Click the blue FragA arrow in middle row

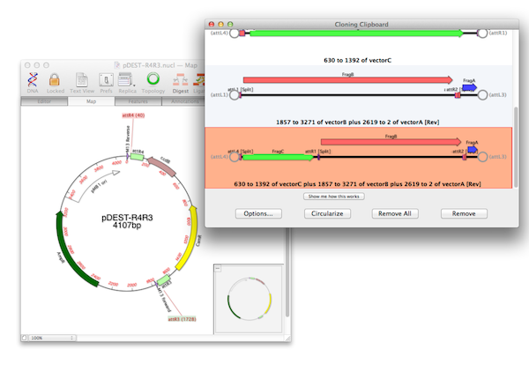(469, 87)
